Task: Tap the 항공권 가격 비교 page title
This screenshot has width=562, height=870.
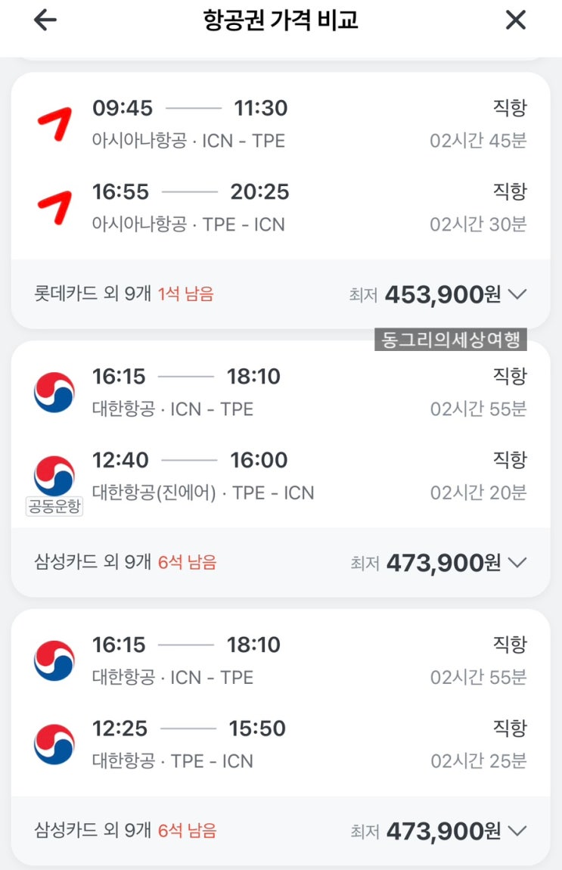Action: [281, 20]
